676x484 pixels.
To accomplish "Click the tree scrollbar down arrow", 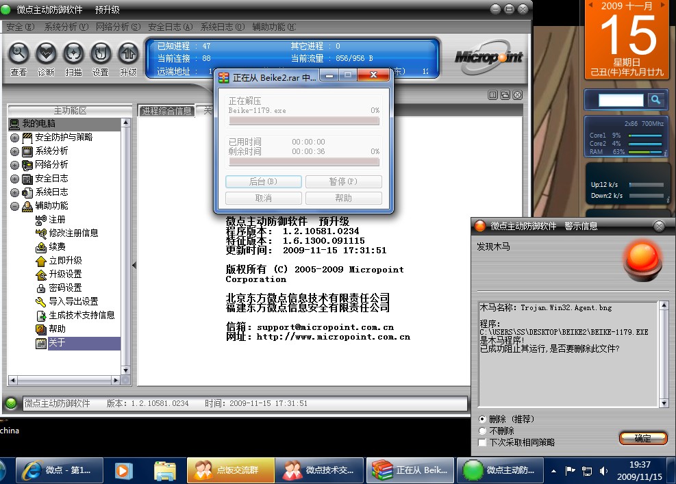I will click(125, 370).
